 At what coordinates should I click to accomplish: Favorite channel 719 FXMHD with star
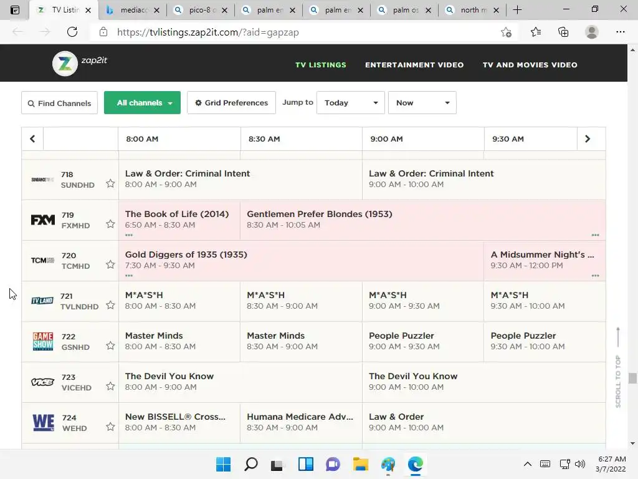click(110, 224)
